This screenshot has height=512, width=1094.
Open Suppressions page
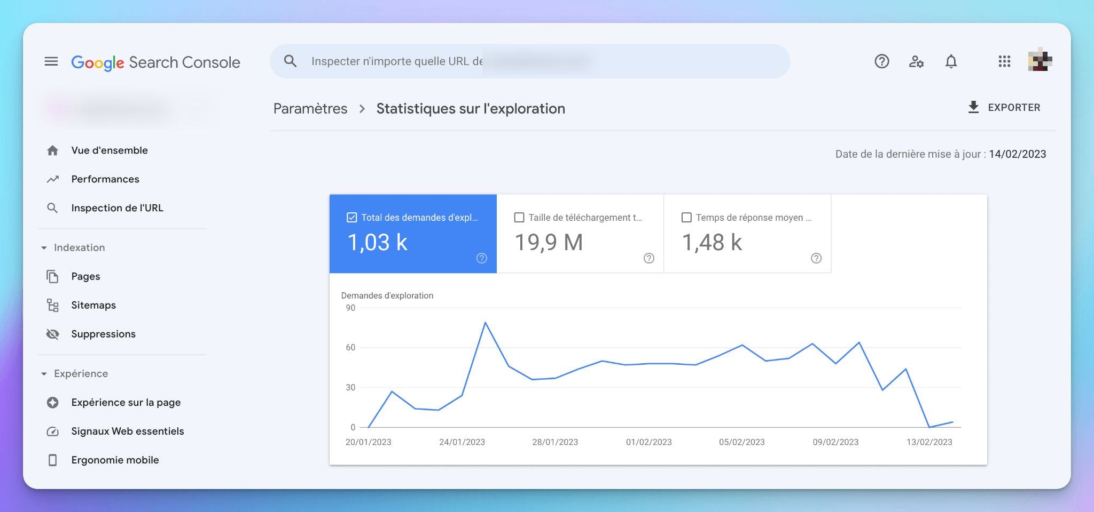pyautogui.click(x=103, y=334)
